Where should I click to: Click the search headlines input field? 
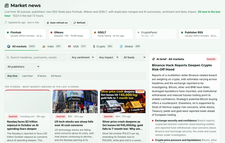coord(36,57)
